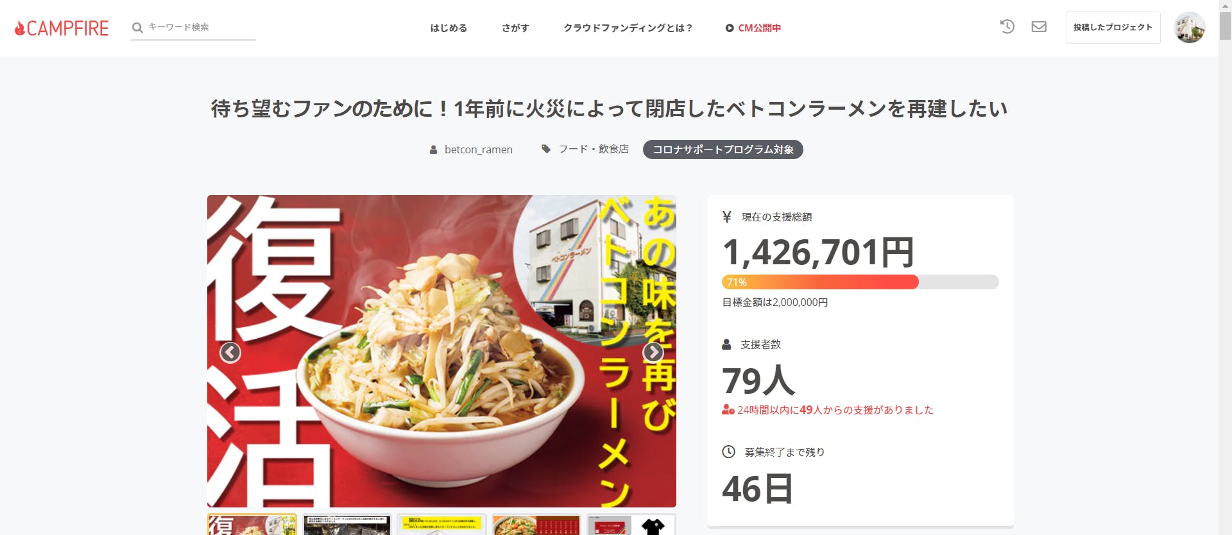
Task: Open the はじめる menu item
Action: click(449, 28)
